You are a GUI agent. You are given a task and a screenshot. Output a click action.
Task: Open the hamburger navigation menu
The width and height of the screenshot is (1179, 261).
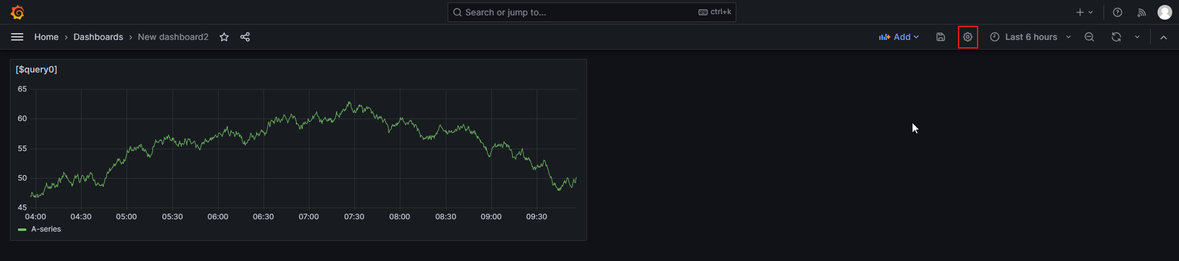(x=17, y=37)
